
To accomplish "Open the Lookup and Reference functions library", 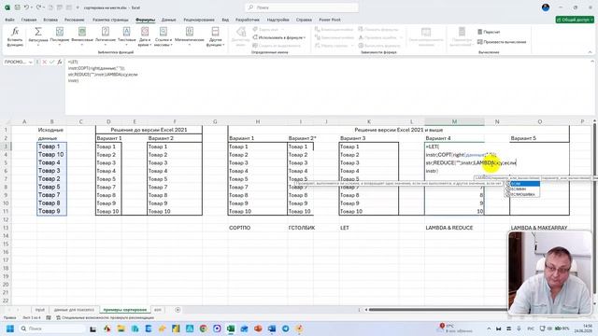I will (164, 37).
